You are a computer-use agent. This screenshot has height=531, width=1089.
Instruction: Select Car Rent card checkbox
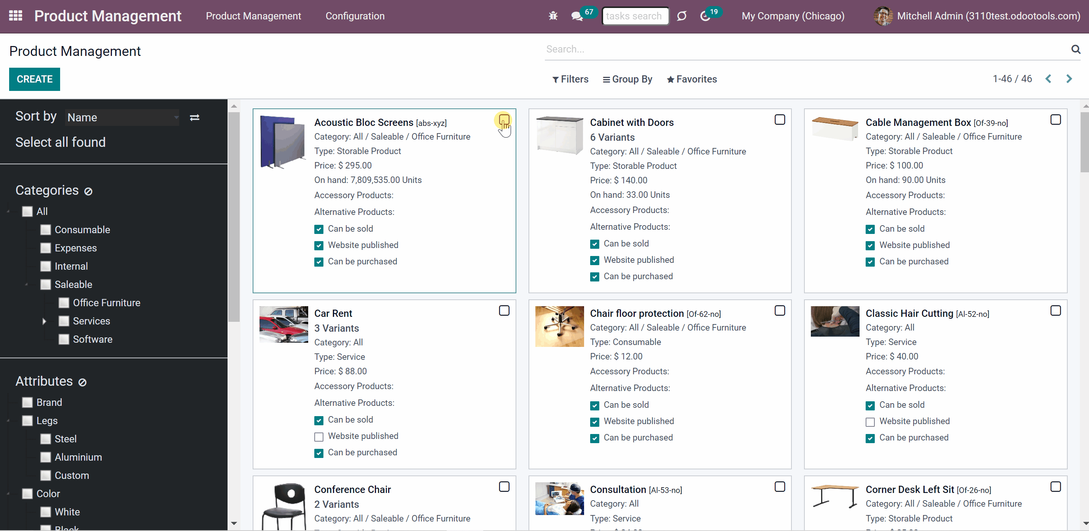[504, 311]
